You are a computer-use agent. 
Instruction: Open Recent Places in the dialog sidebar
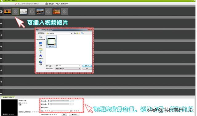point(41,38)
